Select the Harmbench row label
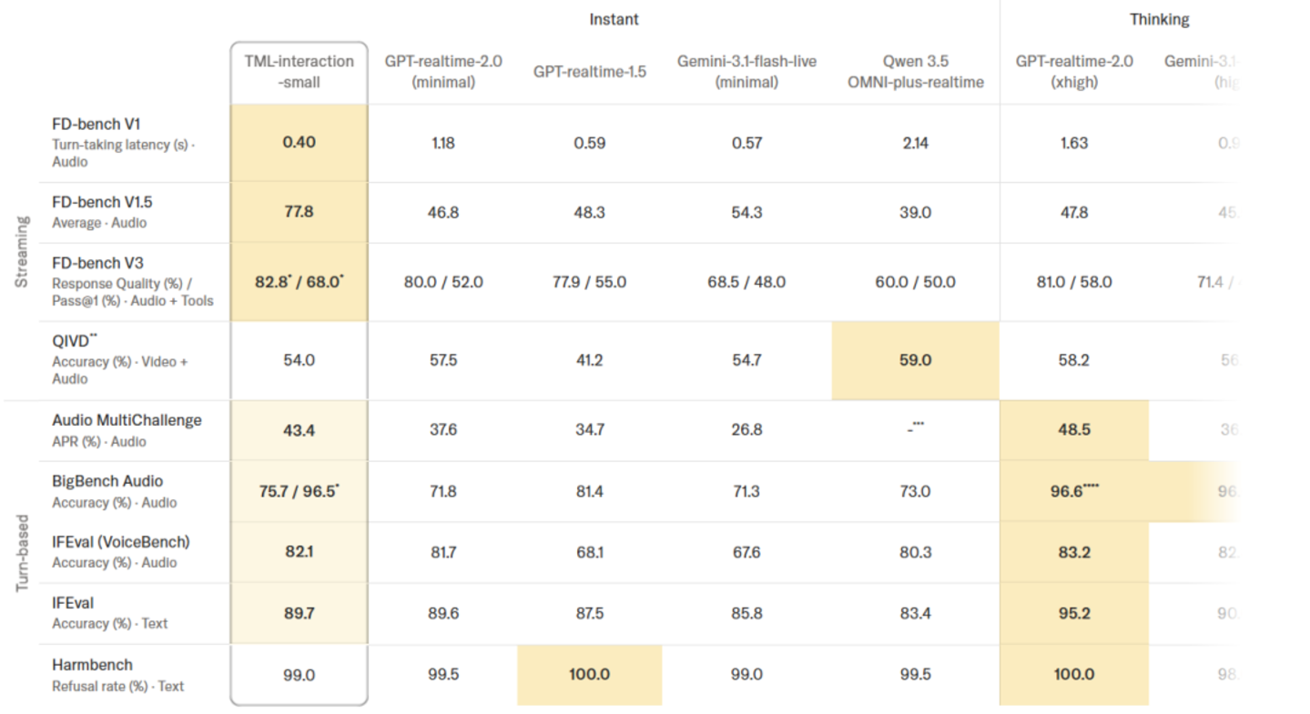This screenshot has width=1310, height=714. click(x=92, y=665)
